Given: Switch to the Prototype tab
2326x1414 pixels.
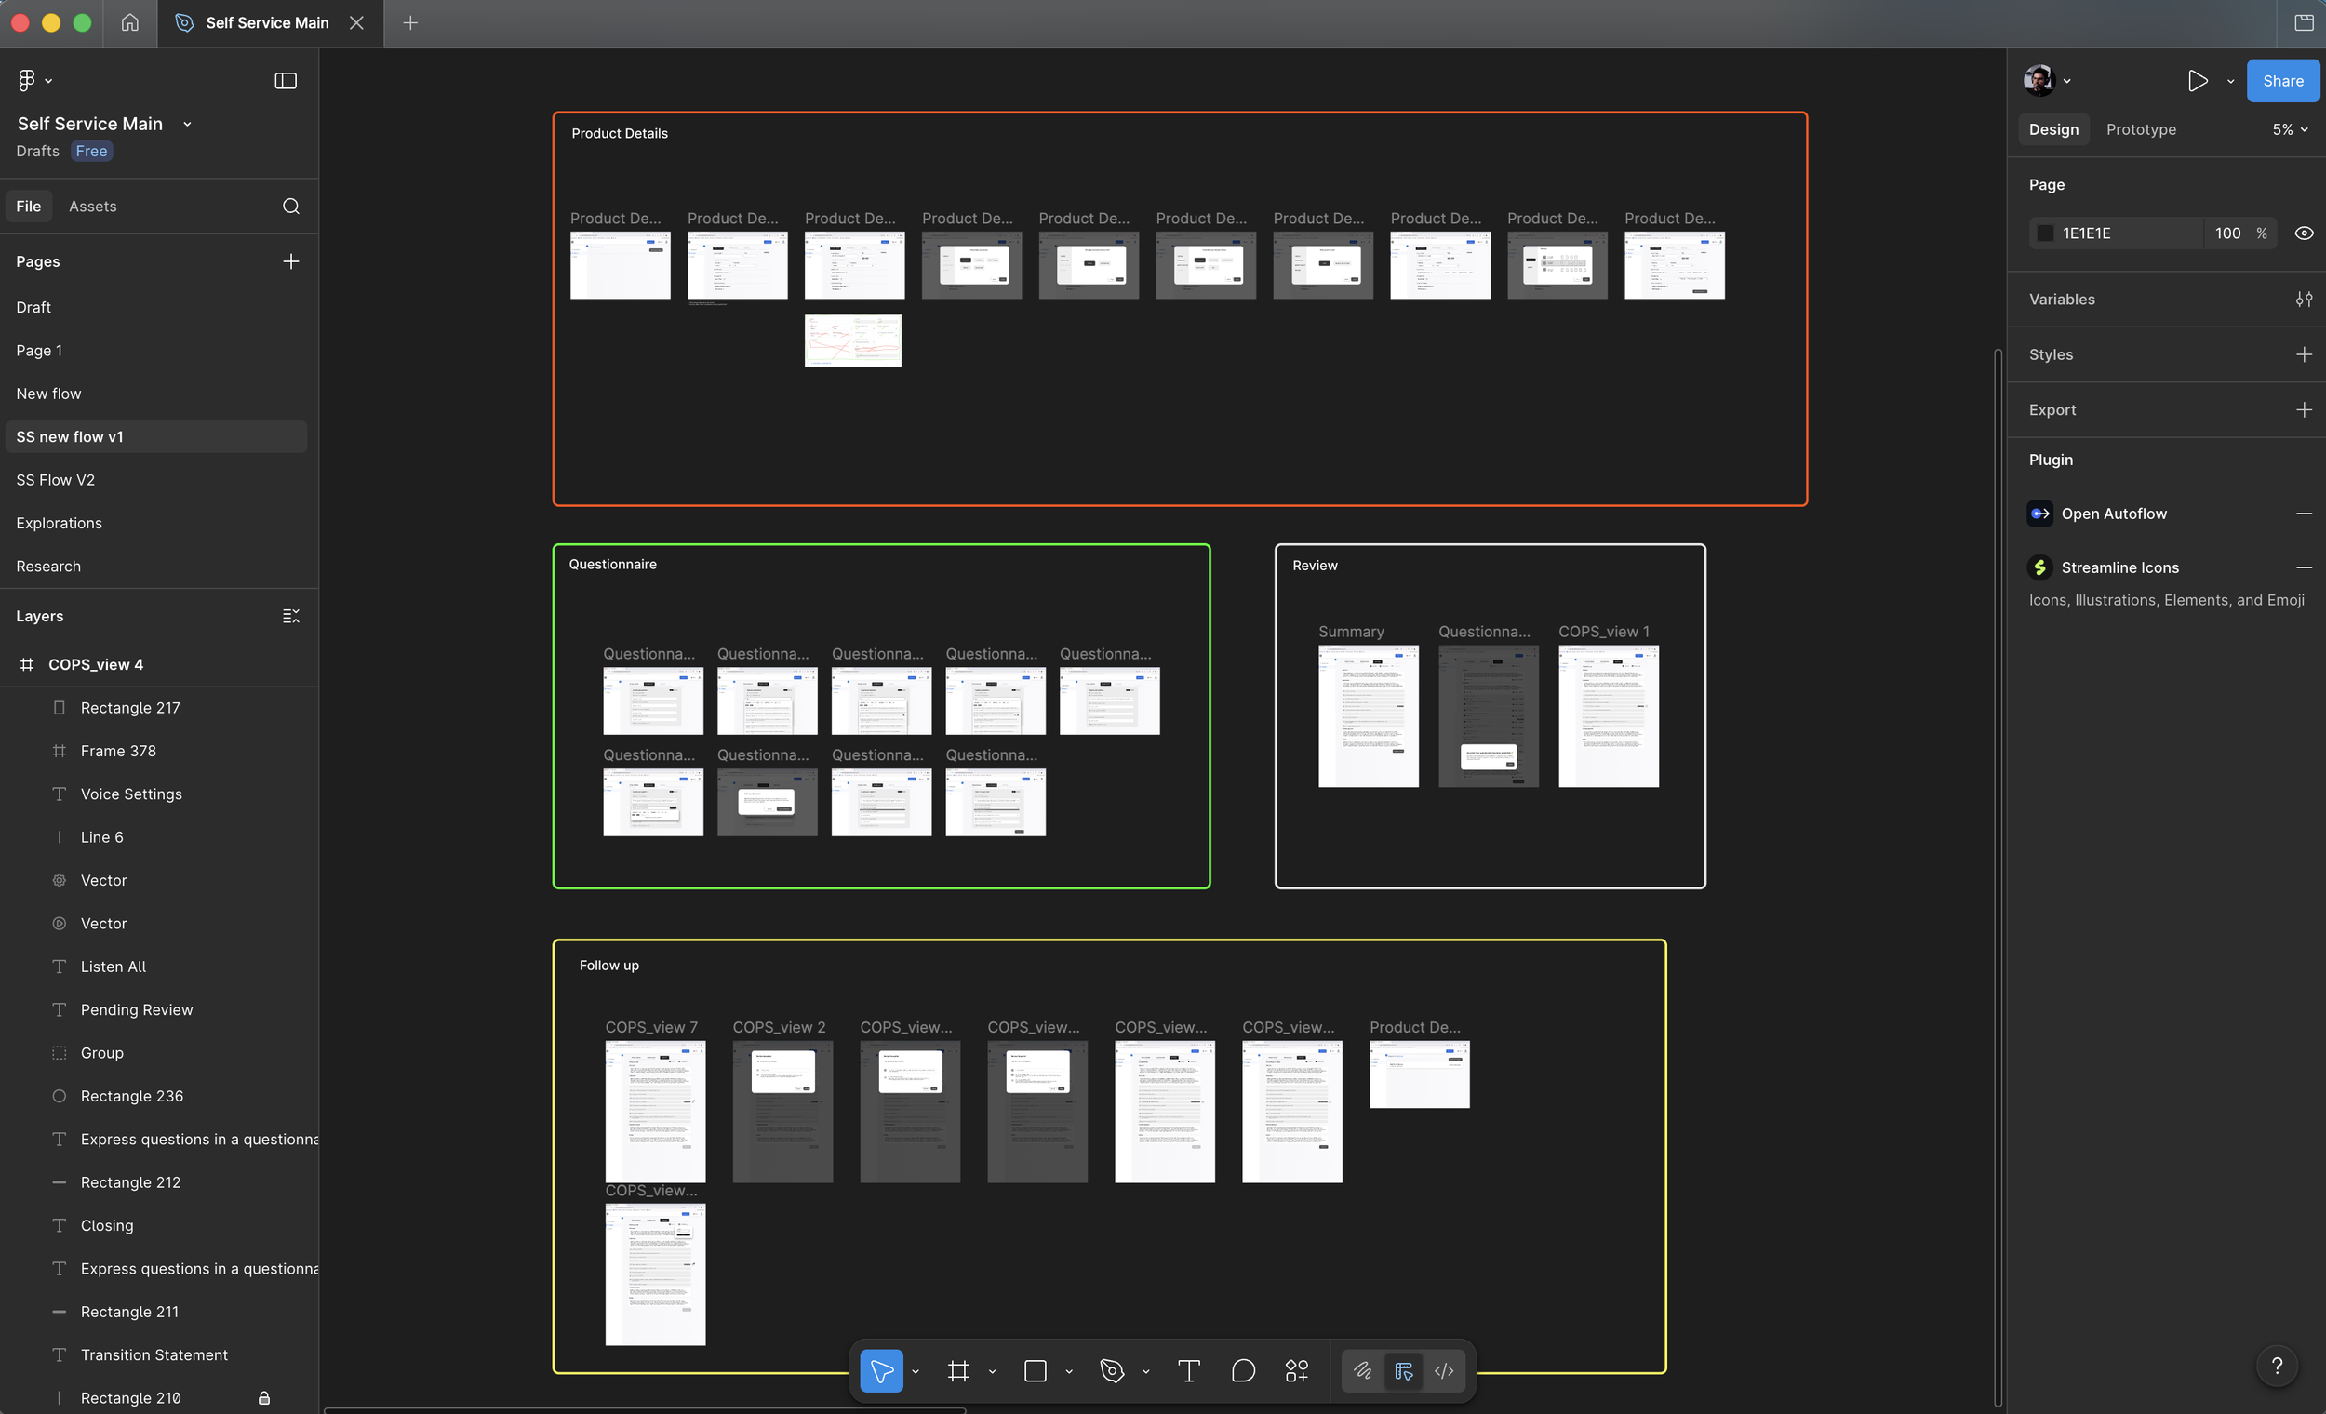Looking at the screenshot, I should click(x=2140, y=129).
